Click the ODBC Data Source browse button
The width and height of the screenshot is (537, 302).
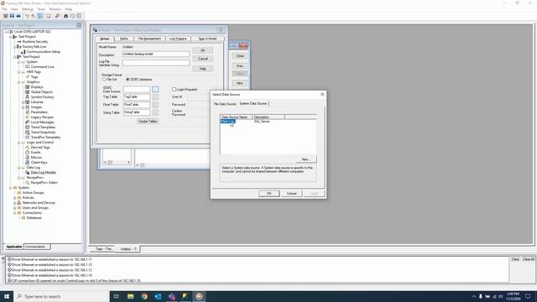point(155,90)
